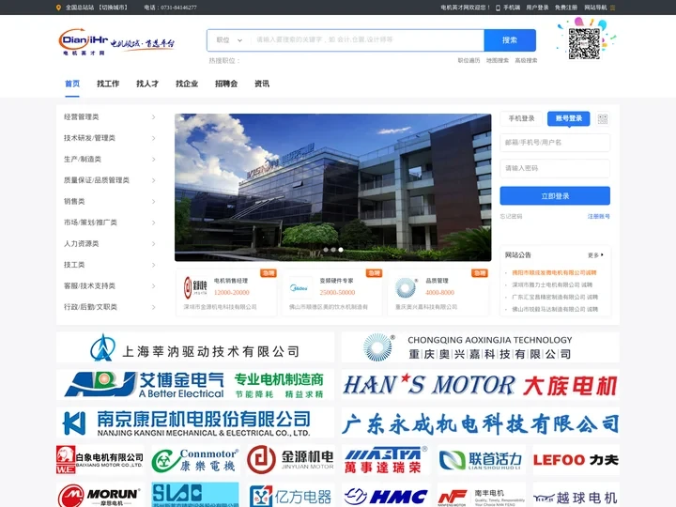Open the 艾博金电气 banner
676x507 pixels.
tap(195, 385)
